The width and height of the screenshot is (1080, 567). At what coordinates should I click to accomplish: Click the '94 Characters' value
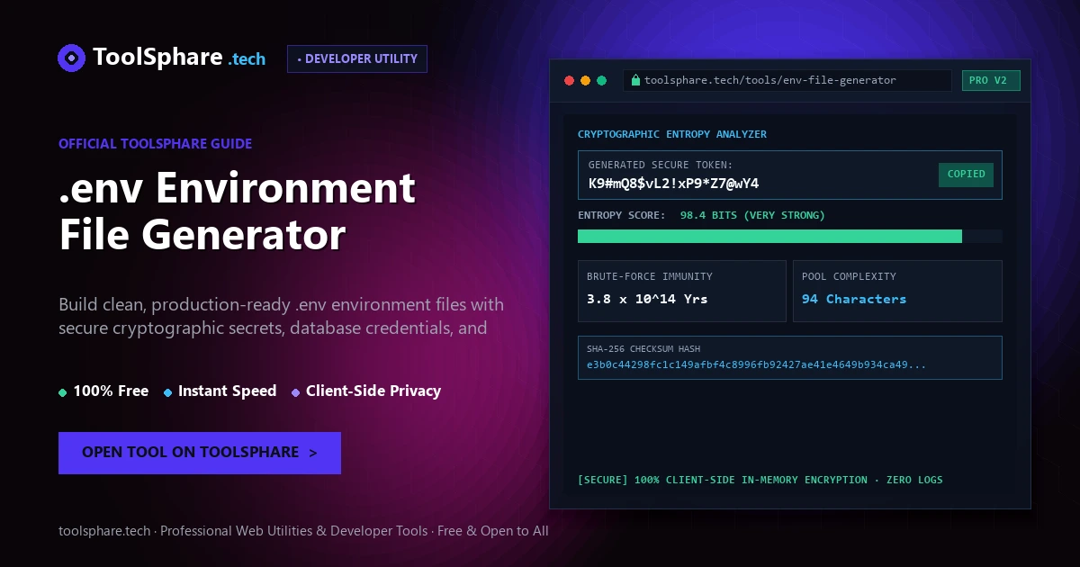click(854, 299)
